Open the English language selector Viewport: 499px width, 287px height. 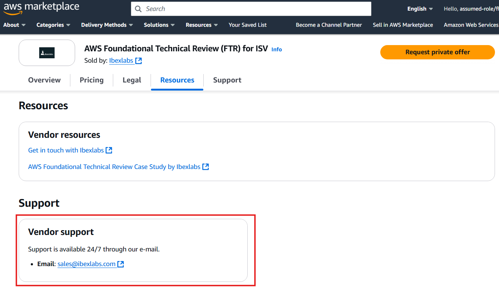(420, 9)
